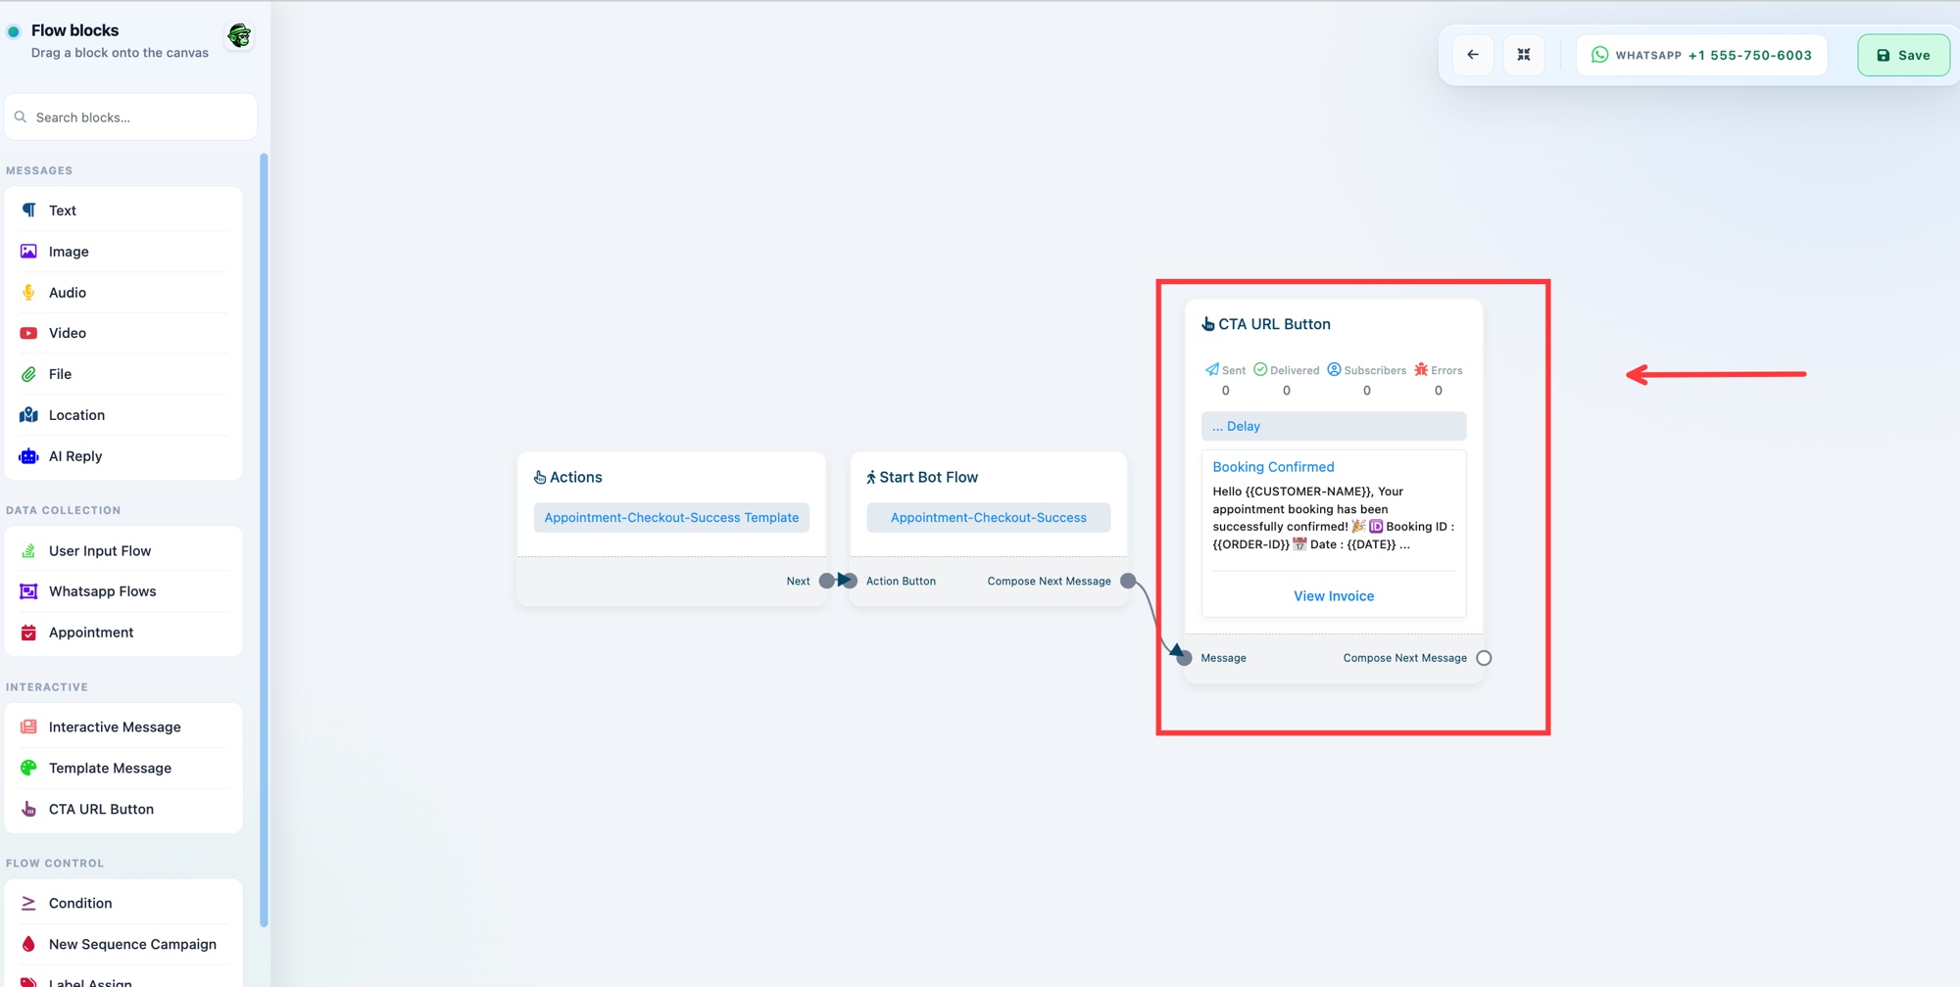Click the CTA URL Button node title
The width and height of the screenshot is (1960, 987).
point(1274,324)
